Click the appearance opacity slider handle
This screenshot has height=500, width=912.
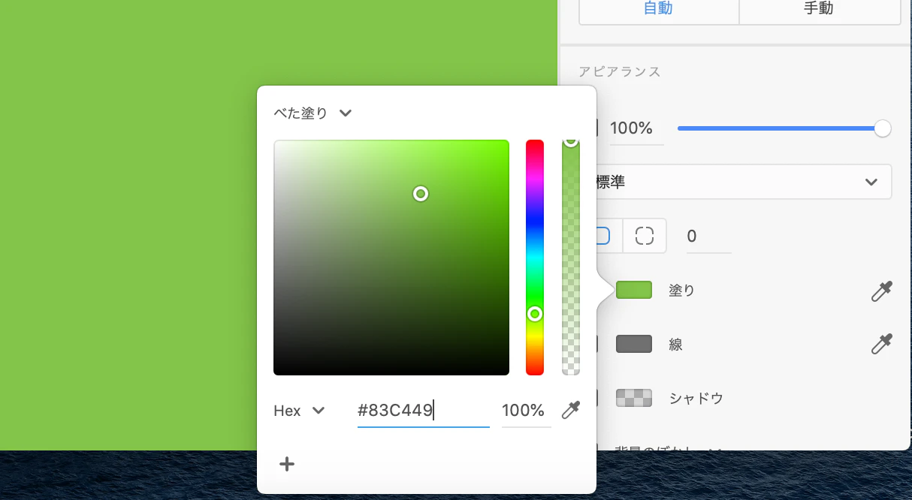coord(882,128)
